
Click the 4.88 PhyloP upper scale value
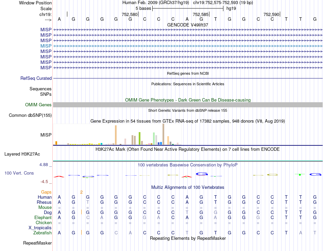[44, 165]
